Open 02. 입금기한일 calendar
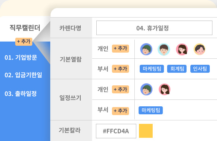 (x=23, y=75)
